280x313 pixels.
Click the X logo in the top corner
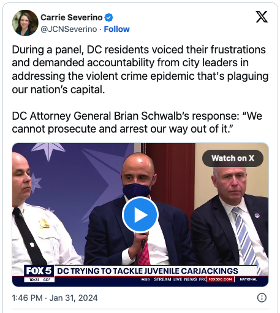pos(262,17)
